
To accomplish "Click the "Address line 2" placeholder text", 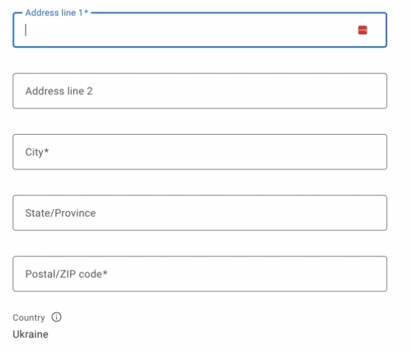I will pos(59,91).
